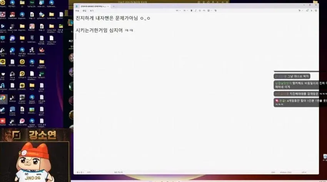The image size is (327, 182).
Task: Open the python installer desktop icon
Action: coord(42,15)
